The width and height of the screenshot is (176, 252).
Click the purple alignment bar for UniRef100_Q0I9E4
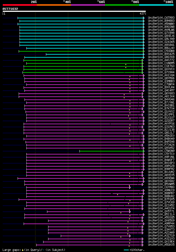tap(93, 242)
